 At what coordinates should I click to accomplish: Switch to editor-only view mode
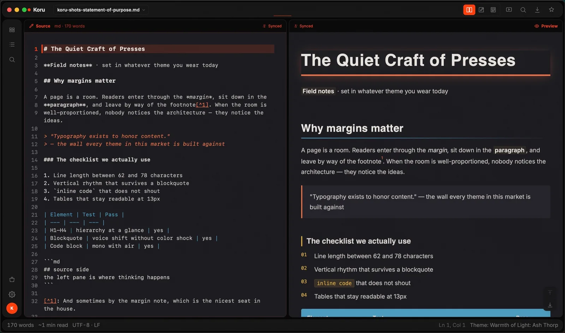[x=481, y=10]
